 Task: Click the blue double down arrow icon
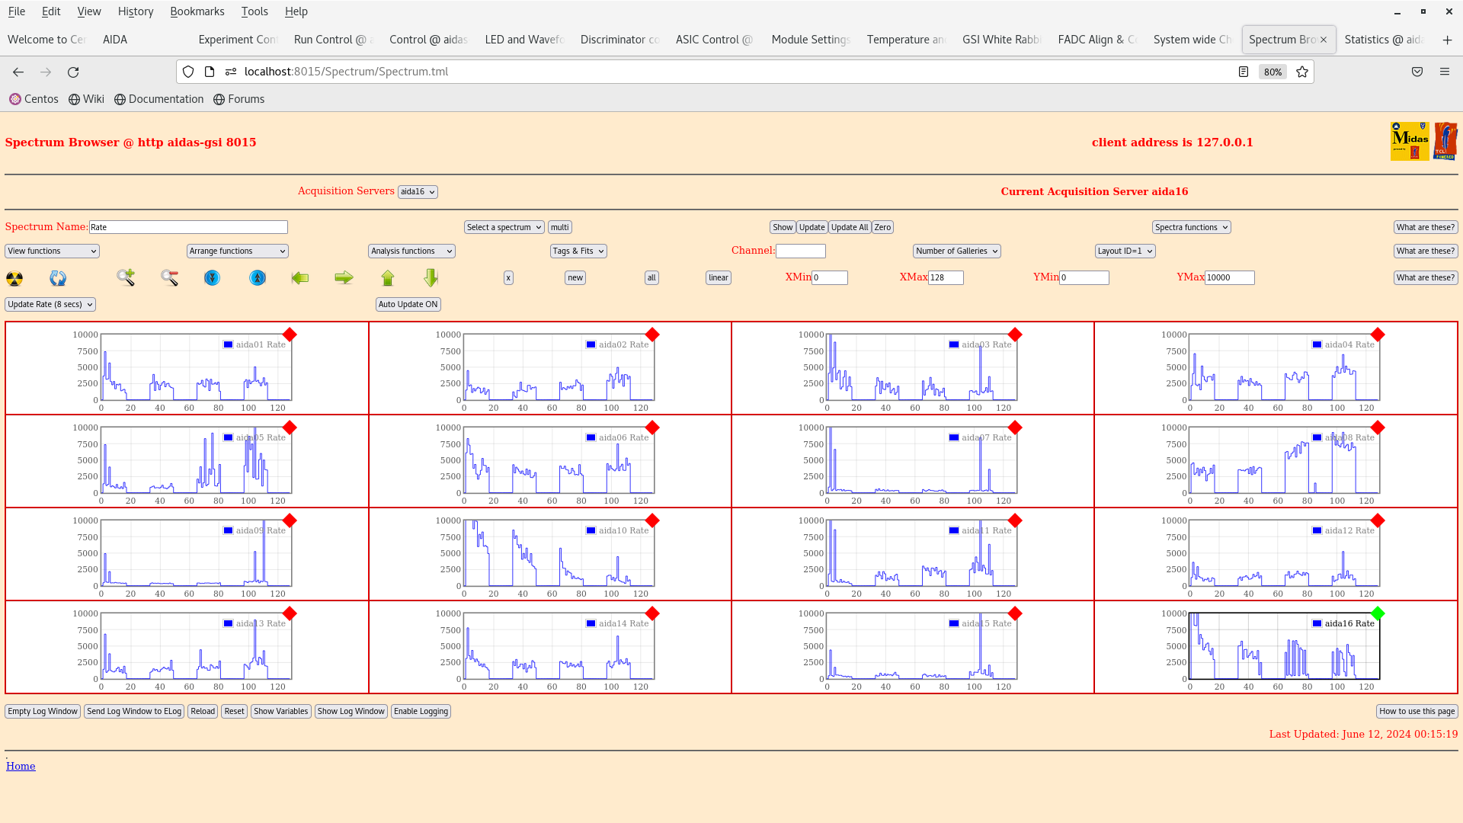tap(212, 278)
